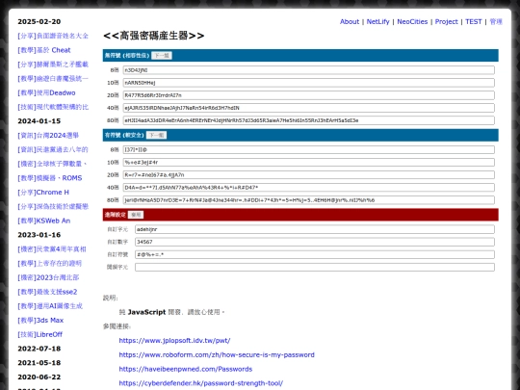Open the cyberdefender.hk password-strength-tool link
Image resolution: width=520 pixels, height=390 pixels.
pyautogui.click(x=200, y=383)
